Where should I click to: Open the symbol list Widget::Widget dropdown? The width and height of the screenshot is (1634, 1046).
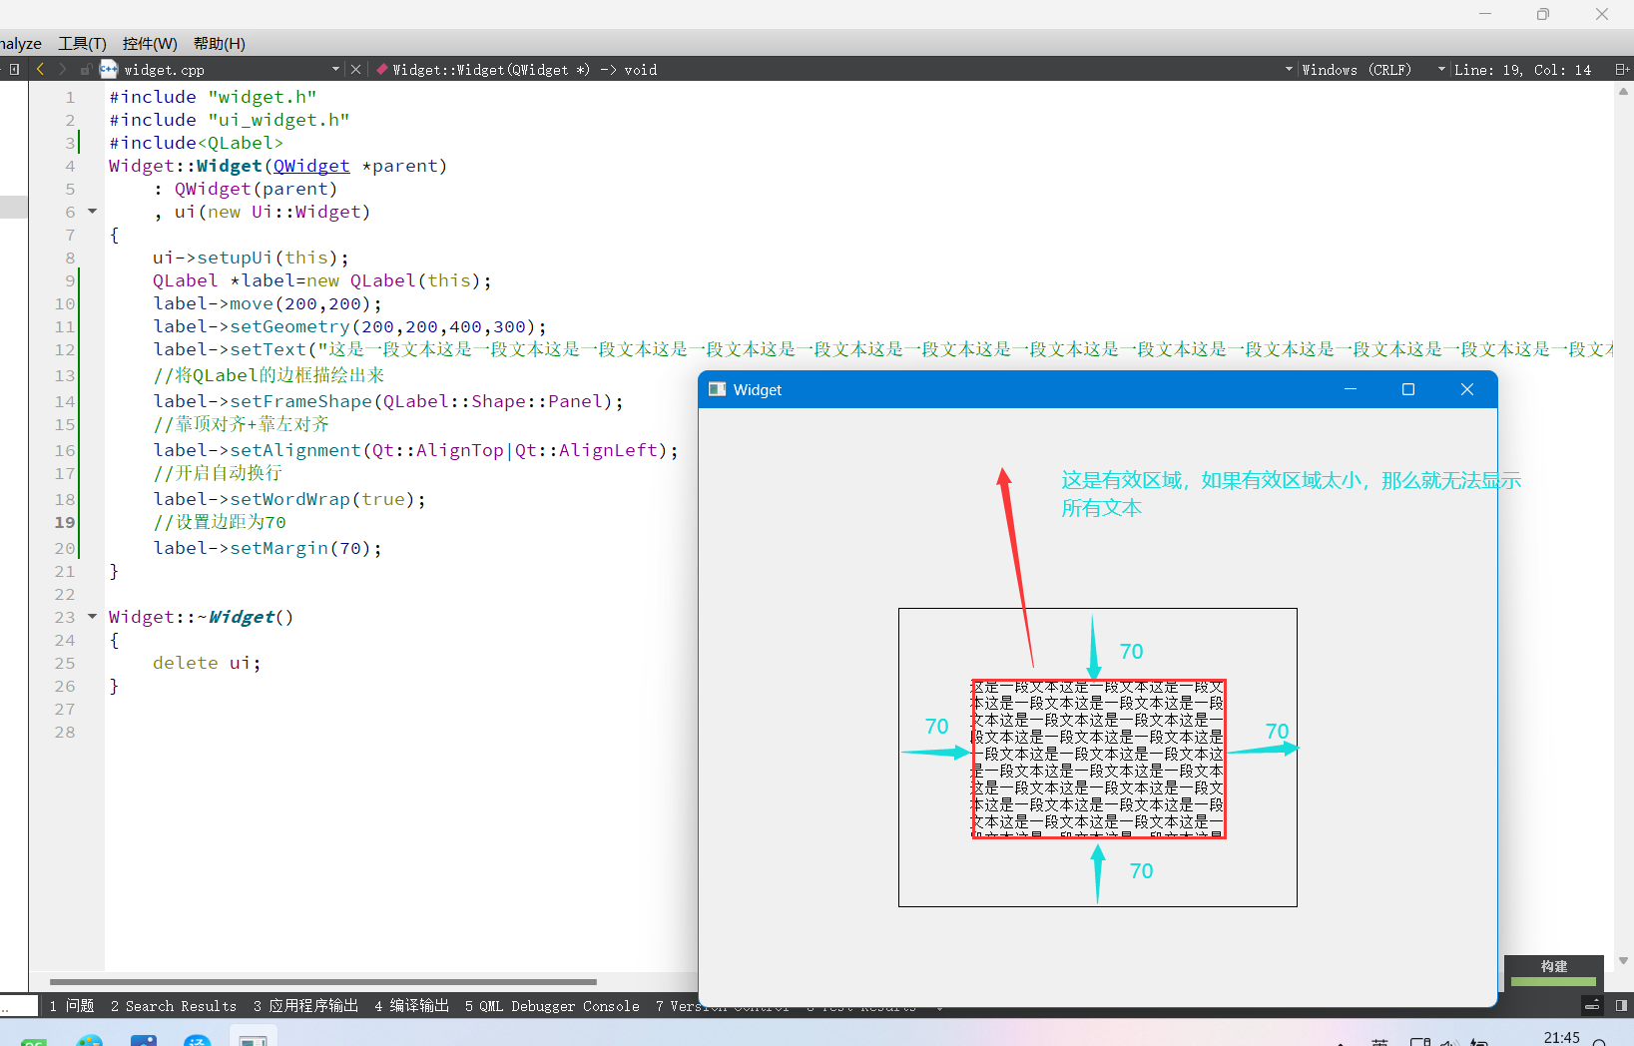1289,69
